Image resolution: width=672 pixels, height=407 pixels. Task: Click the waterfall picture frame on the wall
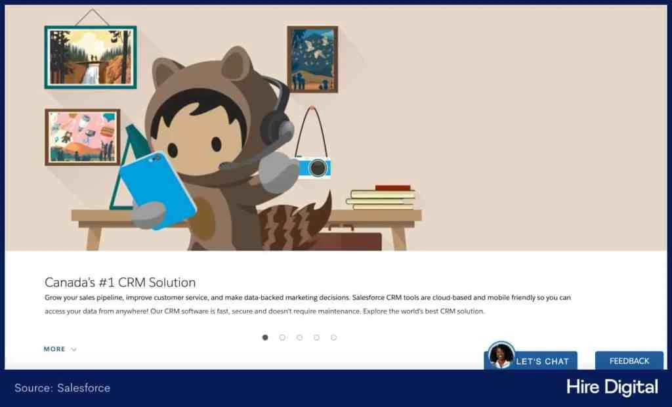[91, 56]
